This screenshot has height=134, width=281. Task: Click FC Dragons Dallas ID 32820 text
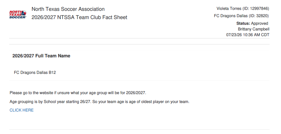pyautogui.click(x=241, y=16)
